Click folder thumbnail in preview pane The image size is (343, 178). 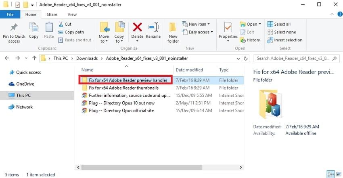pos(270,104)
